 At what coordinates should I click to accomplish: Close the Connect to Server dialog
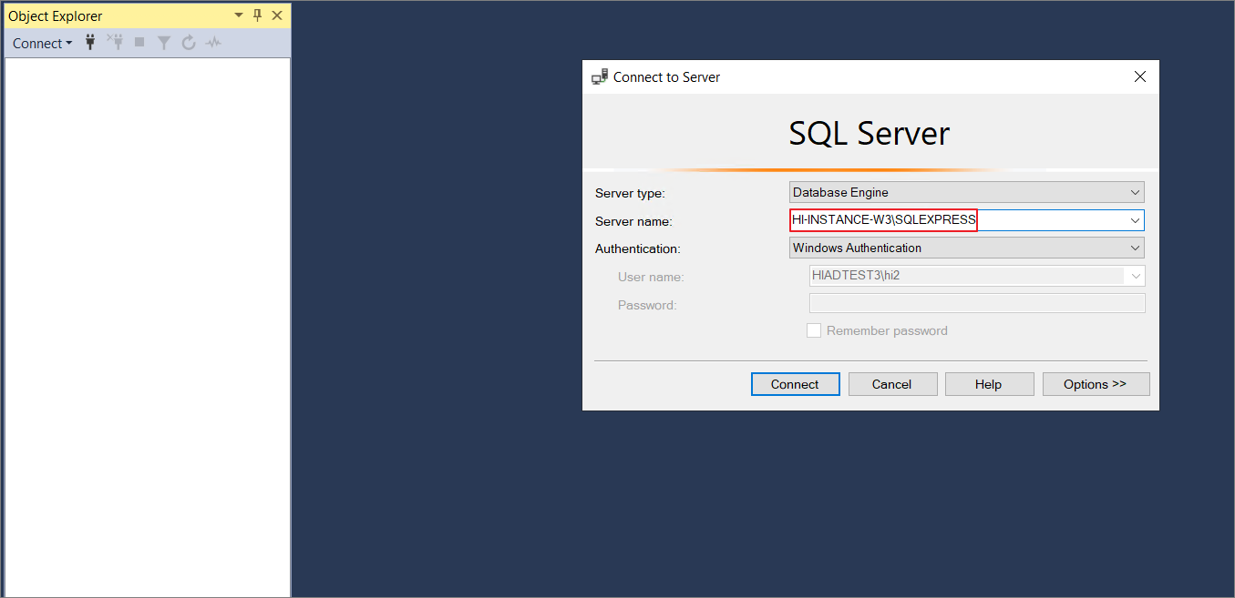tap(1139, 77)
